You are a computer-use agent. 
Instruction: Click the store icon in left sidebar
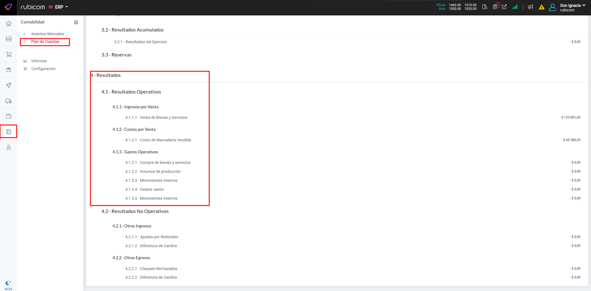pos(9,39)
